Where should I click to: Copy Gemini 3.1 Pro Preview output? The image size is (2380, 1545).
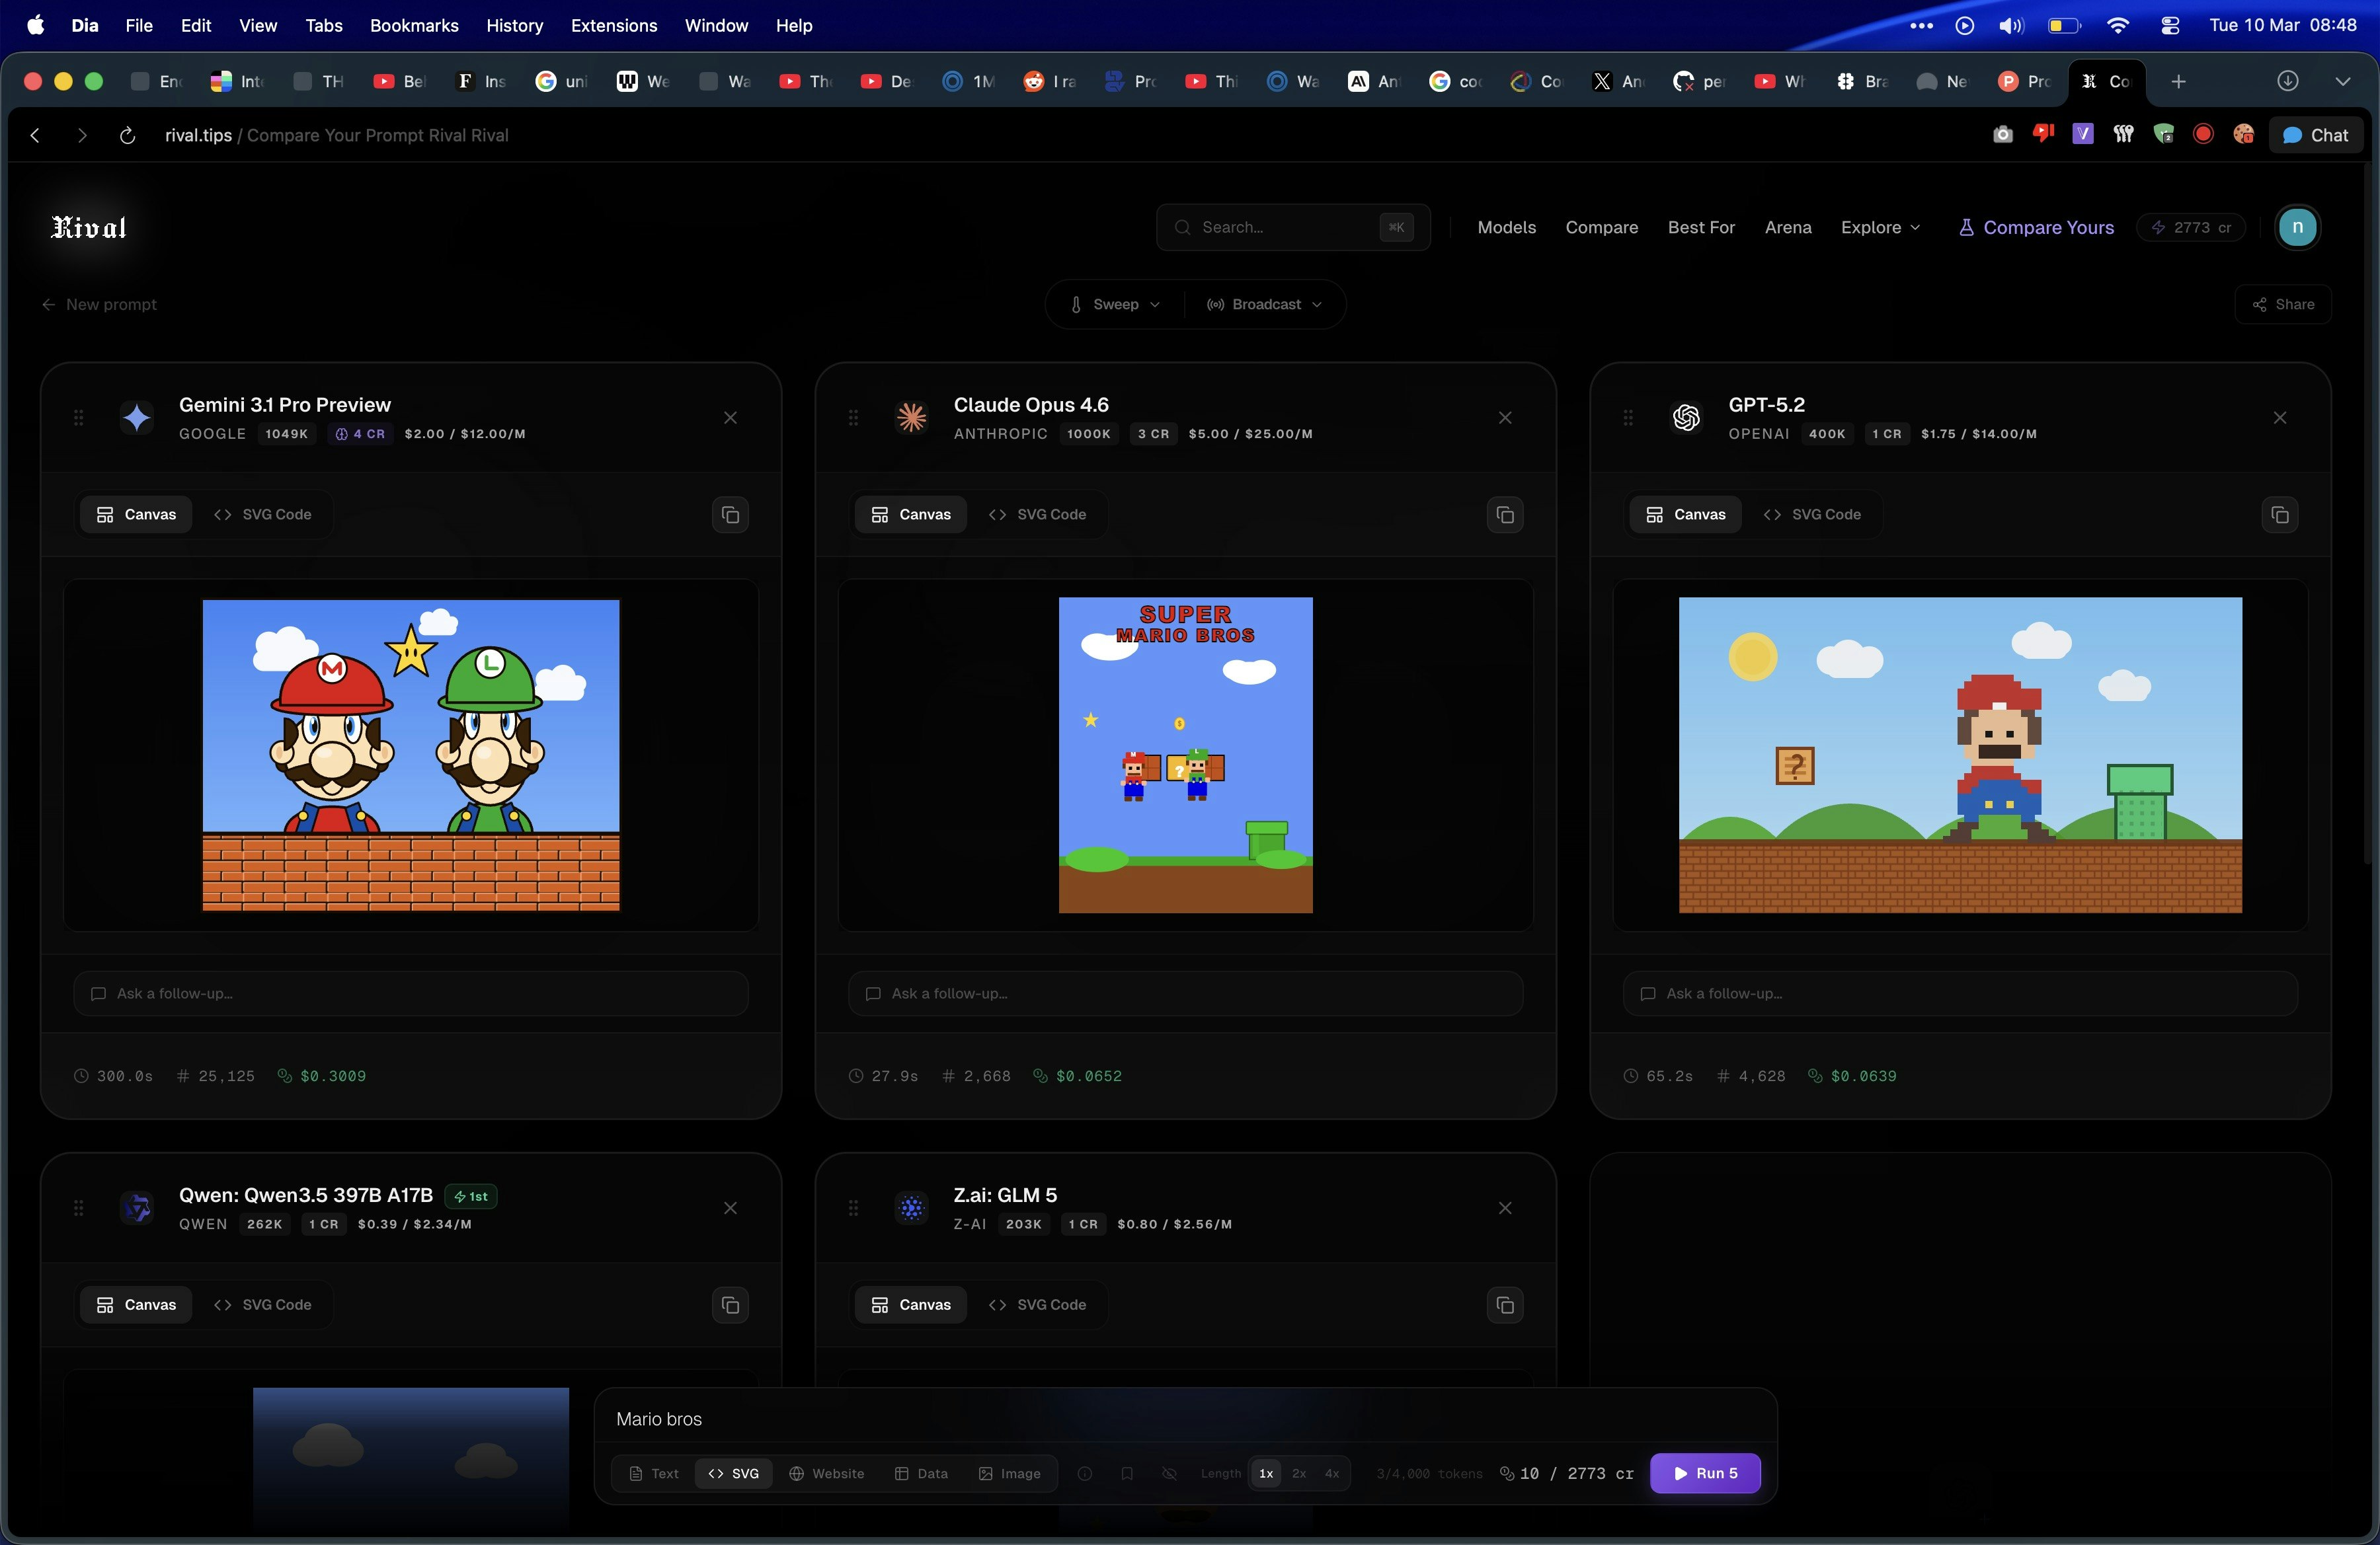point(730,515)
